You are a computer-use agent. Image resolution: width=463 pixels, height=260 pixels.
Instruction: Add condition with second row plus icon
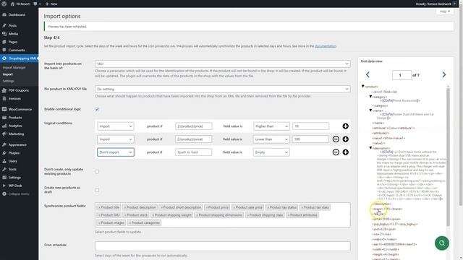(346, 139)
